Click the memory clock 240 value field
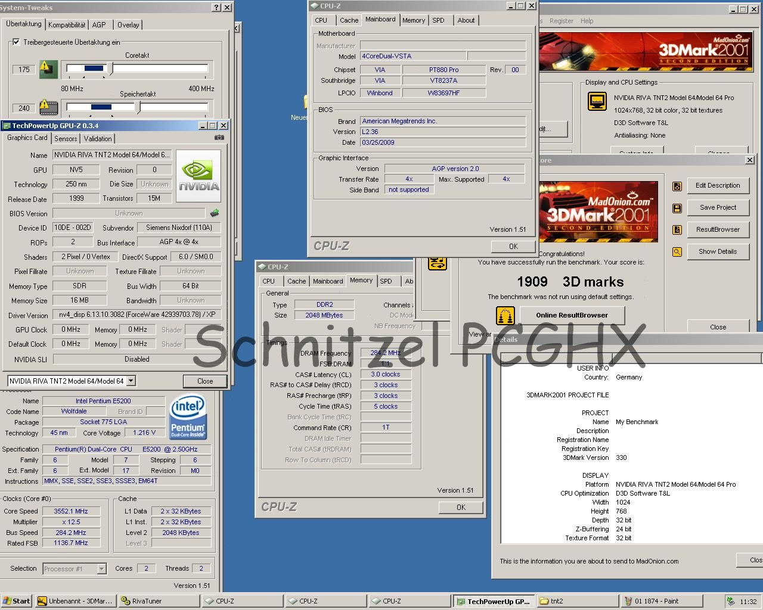The image size is (763, 610). click(x=24, y=108)
